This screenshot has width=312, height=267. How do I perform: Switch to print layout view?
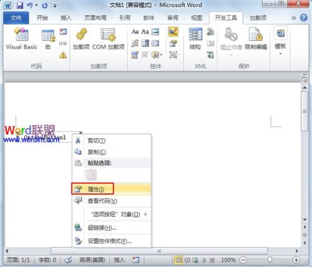[178, 260]
